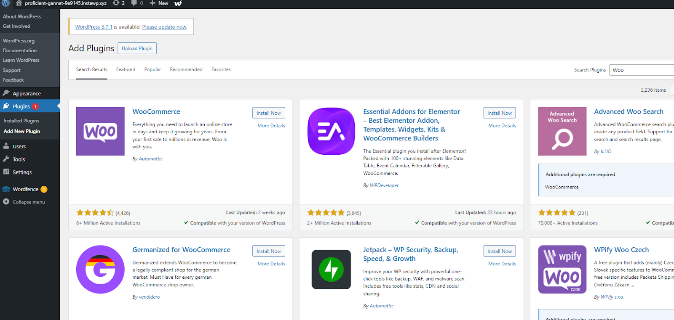
Task: Click Essential Addons five-star rating
Action: [x=326, y=213]
